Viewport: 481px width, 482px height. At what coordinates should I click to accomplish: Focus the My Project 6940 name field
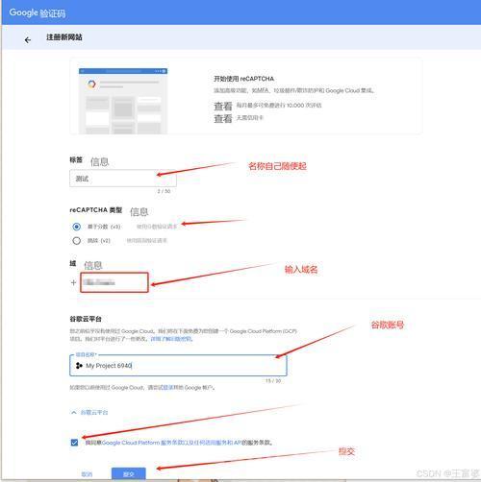pos(178,365)
